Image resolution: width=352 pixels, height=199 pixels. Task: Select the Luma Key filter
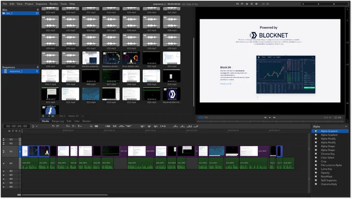pyautogui.click(x=326, y=169)
